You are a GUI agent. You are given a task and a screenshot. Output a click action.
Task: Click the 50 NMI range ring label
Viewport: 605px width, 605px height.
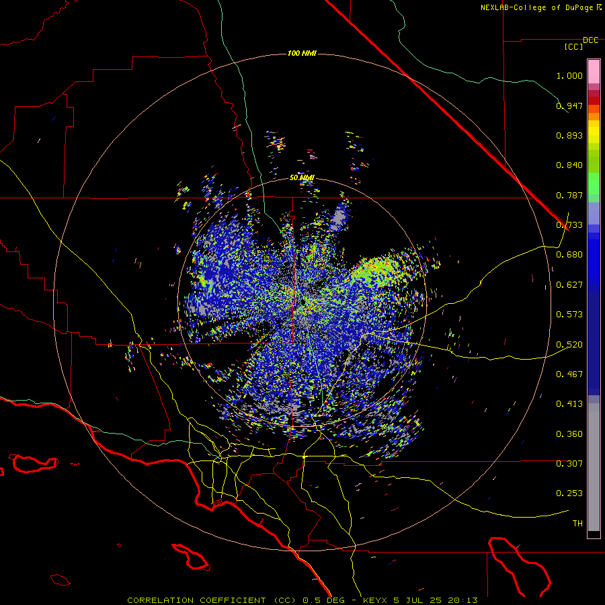[x=302, y=178]
